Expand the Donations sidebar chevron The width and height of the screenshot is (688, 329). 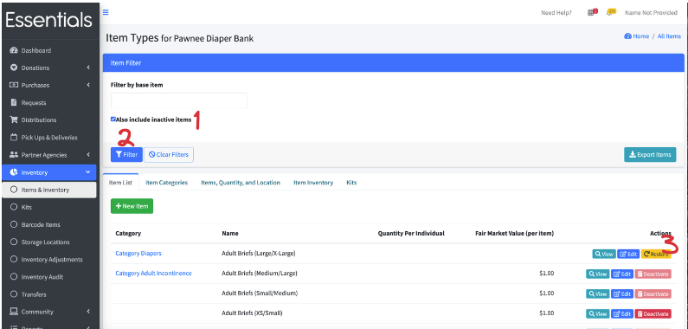[x=88, y=68]
